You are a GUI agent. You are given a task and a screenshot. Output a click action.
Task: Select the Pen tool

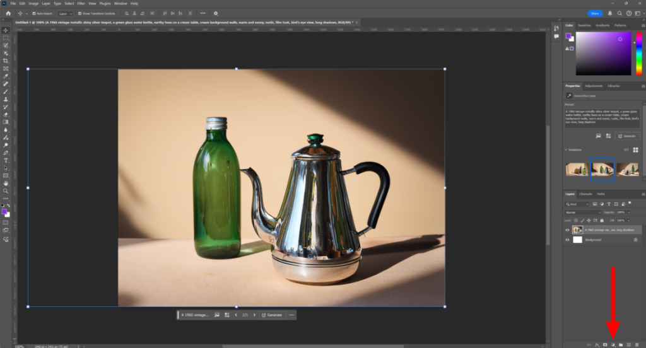point(6,153)
